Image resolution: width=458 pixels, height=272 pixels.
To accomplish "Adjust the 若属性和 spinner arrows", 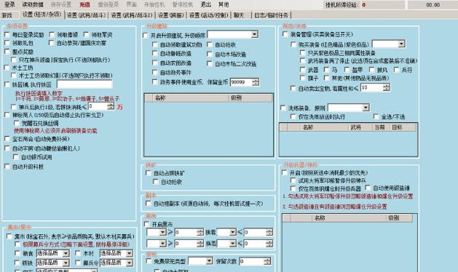I will 387,87.
